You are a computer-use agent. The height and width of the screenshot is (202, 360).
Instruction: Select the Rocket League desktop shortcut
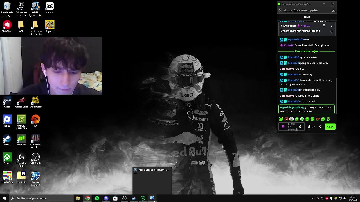point(35,179)
